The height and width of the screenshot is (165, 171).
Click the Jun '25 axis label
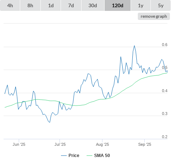coord(19,144)
